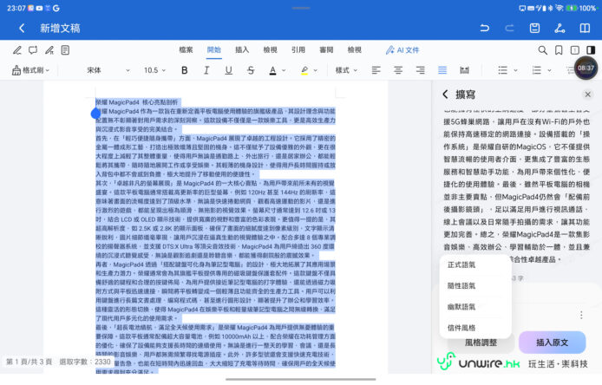
Task: Save the document with the floppy-disk icon
Action: [x=534, y=28]
